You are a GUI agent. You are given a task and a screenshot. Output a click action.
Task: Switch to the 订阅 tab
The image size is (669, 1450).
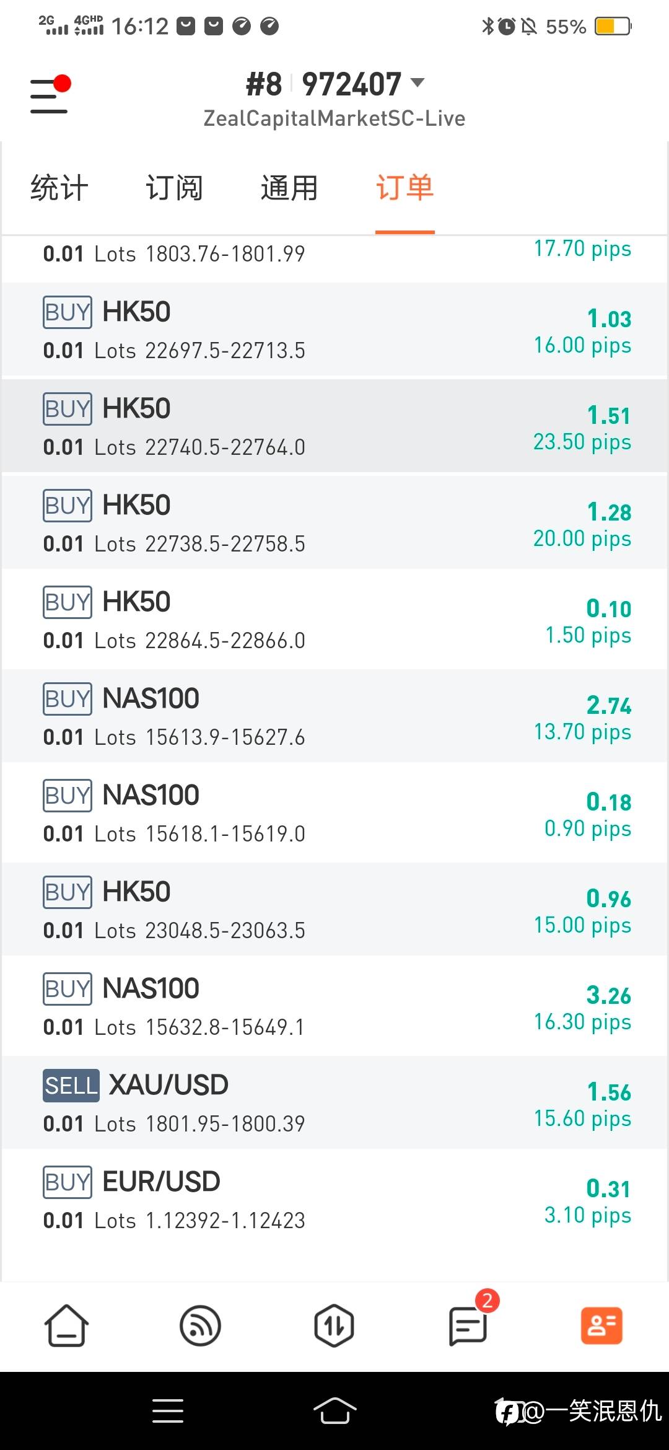[x=174, y=188]
